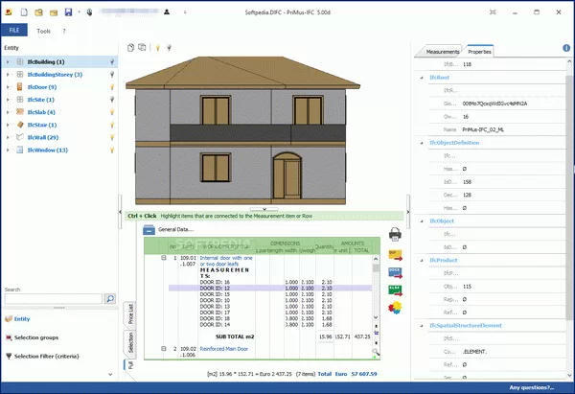Collapse the IfcRoot properties section
The width and height of the screenshot is (575, 394).
(421, 76)
